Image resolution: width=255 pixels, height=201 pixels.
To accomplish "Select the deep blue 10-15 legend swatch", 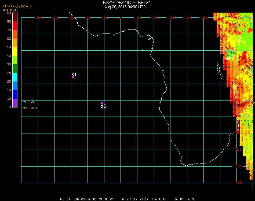I will coord(15,94).
